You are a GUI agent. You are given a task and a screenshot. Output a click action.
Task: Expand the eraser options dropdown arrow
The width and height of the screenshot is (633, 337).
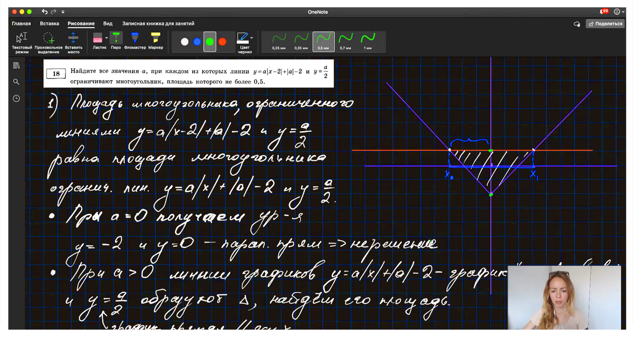coord(107,38)
